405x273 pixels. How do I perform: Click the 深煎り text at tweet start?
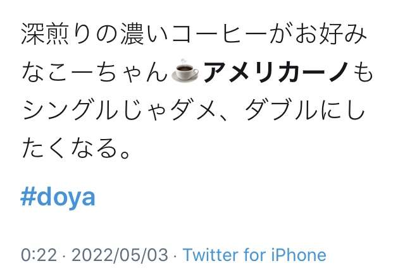[x=56, y=34]
